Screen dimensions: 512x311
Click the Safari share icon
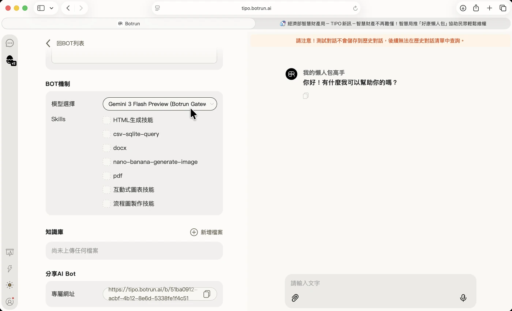pyautogui.click(x=476, y=8)
